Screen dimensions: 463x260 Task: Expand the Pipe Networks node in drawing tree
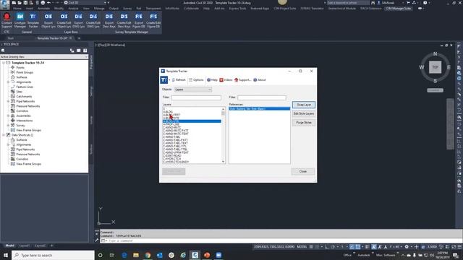pyautogui.click(x=8, y=101)
